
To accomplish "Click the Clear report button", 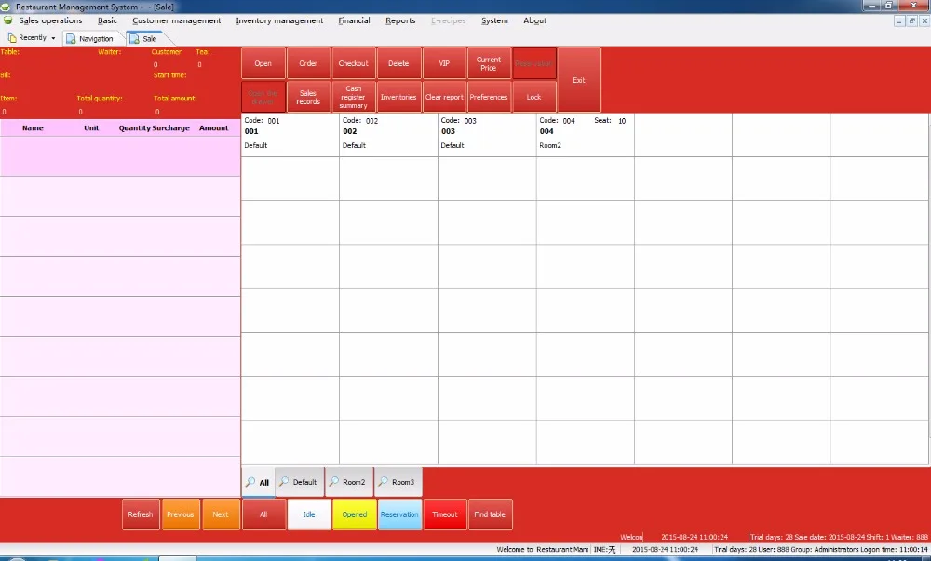I will tap(444, 98).
